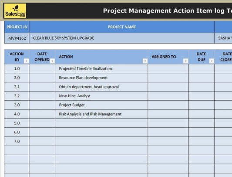Click the PROJECT ID header cell
232x177 pixels.
[x=17, y=27]
